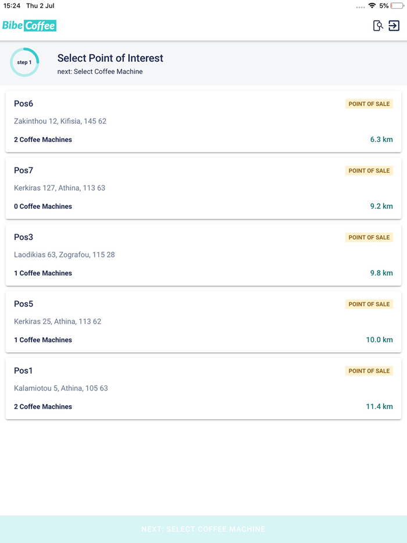Click the logout icon at top right

click(x=395, y=26)
